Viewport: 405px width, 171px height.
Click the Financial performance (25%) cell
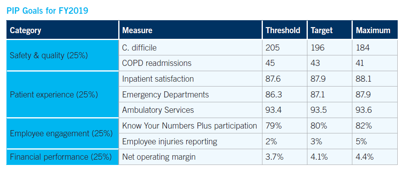pyautogui.click(x=61, y=157)
